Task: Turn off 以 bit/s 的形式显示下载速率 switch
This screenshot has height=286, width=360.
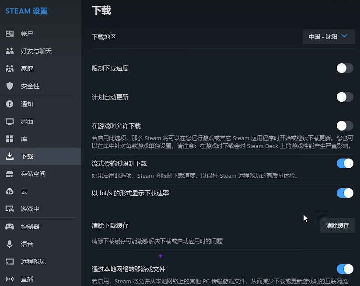Action: (345, 193)
